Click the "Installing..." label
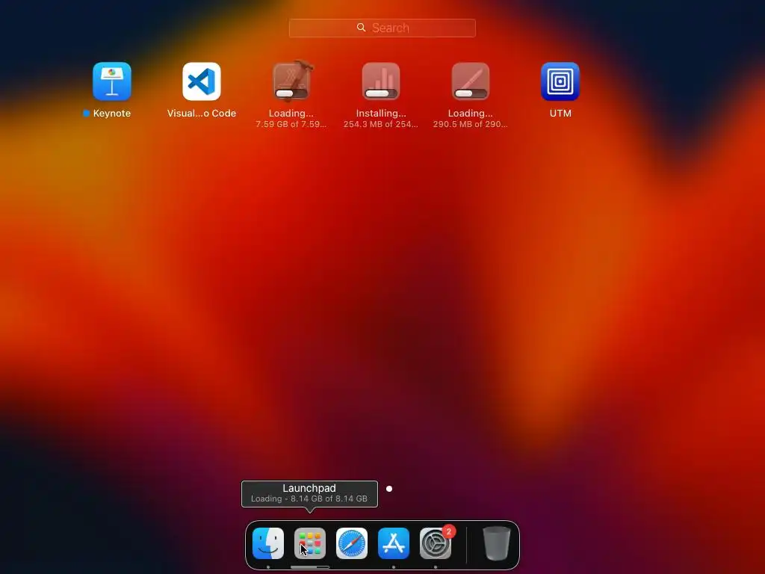This screenshot has width=765, height=574. (x=381, y=114)
